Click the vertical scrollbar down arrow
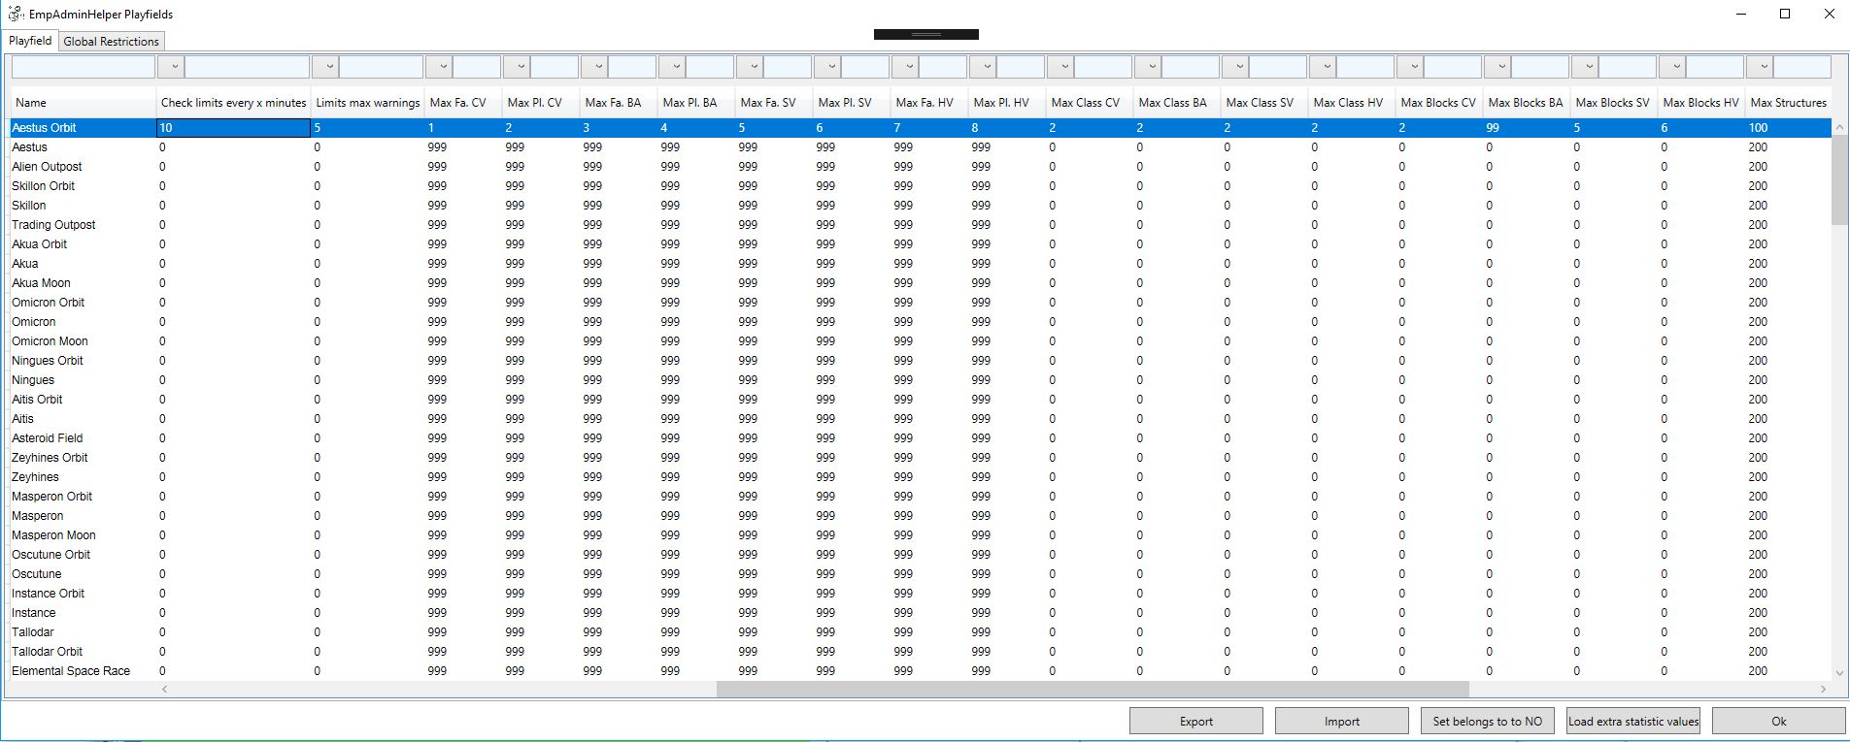Image resolution: width=1850 pixels, height=742 pixels. (1838, 672)
